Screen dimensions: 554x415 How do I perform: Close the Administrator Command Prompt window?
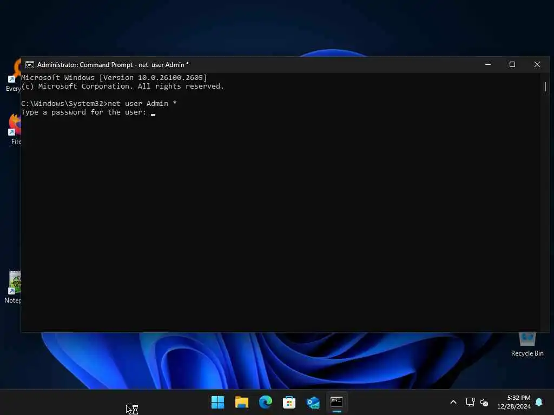click(x=537, y=65)
